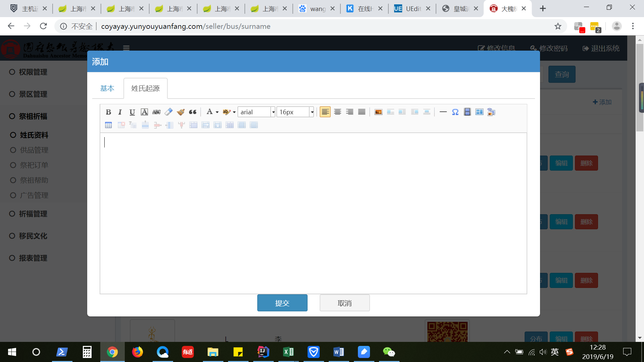The image size is (644, 362).
Task: Open the special character omega icon
Action: pos(455,112)
